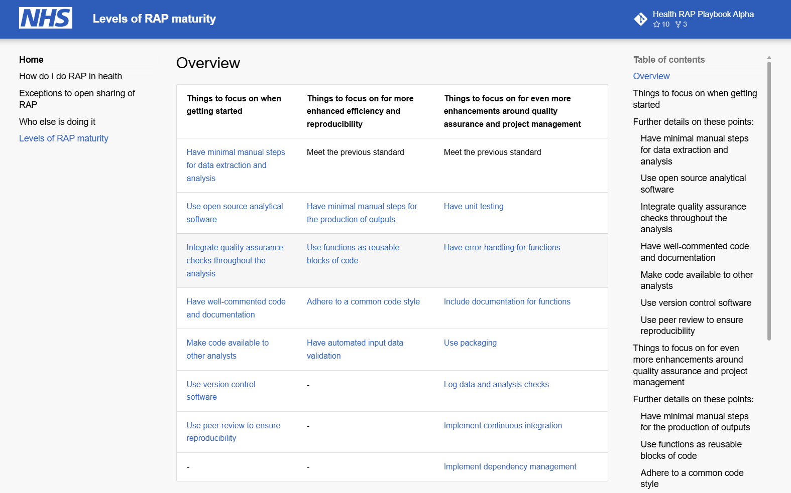Click 'Have well-commented code and documentation' in table of contents

click(695, 252)
